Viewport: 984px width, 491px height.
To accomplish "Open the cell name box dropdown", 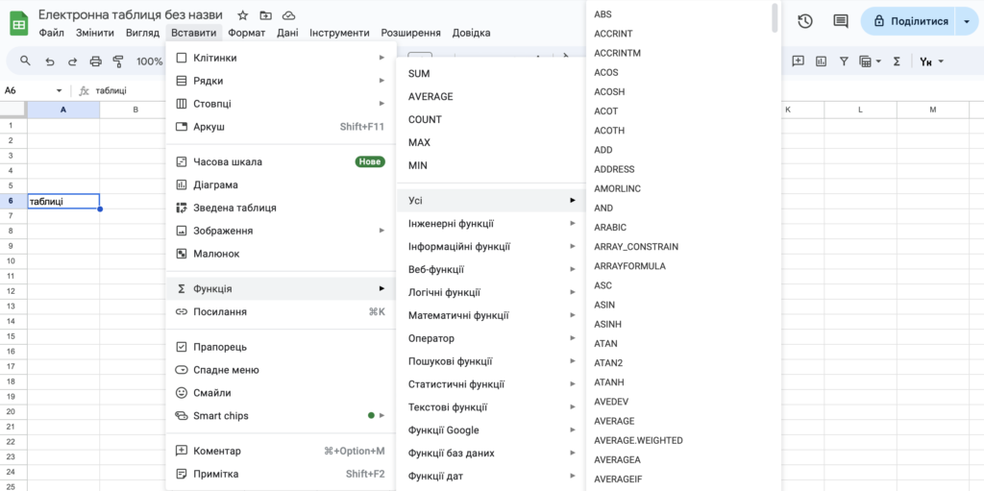I will pyautogui.click(x=60, y=91).
